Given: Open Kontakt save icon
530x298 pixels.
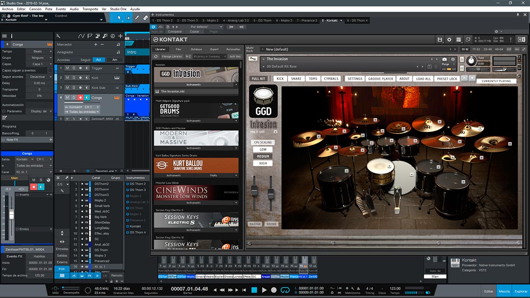Looking at the screenshot, I should point(440,39).
